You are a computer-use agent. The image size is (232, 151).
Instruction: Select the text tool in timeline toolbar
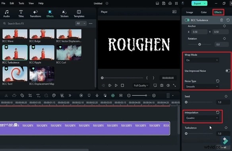[x=38, y=96]
